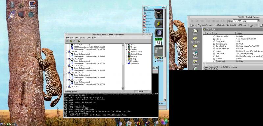263x126 pixels.
Task: Select the Assumed Users icon in GateKeeper
Action: point(129,52)
